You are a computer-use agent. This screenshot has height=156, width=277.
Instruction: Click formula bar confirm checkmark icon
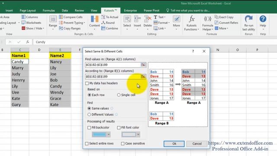coord(19,42)
